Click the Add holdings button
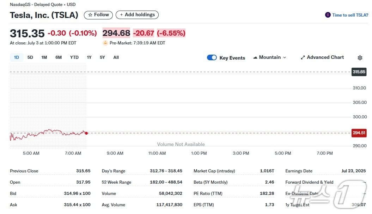Screen dimensions: 372x214 pos(137,15)
